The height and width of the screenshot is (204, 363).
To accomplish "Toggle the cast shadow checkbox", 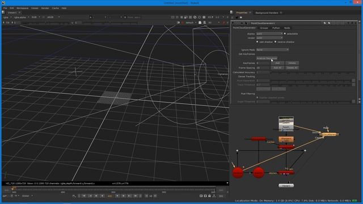I will [257, 42].
